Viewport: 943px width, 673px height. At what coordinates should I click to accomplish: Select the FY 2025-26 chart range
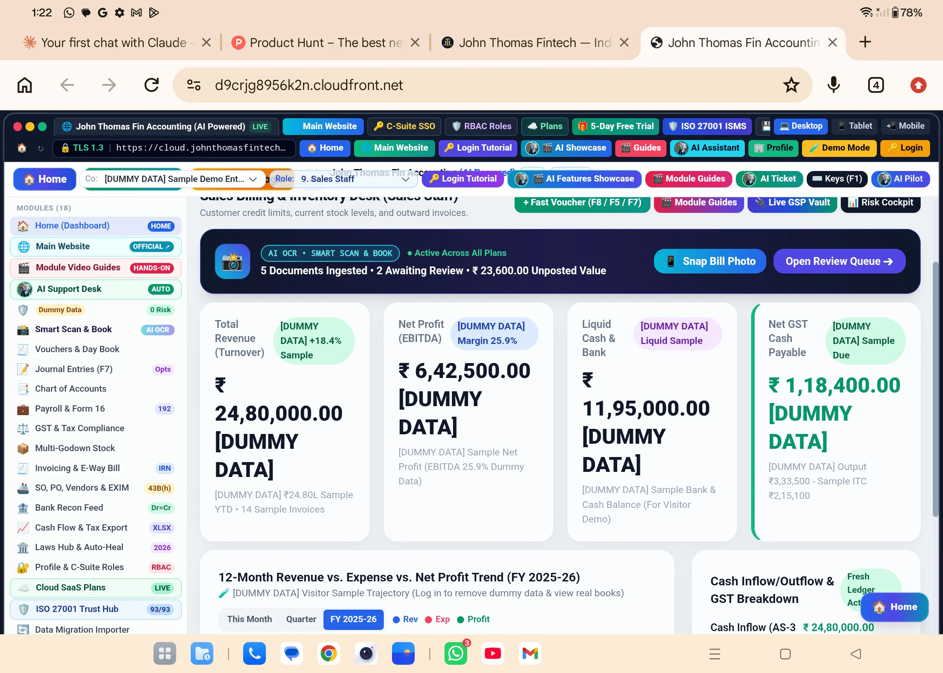coord(353,619)
